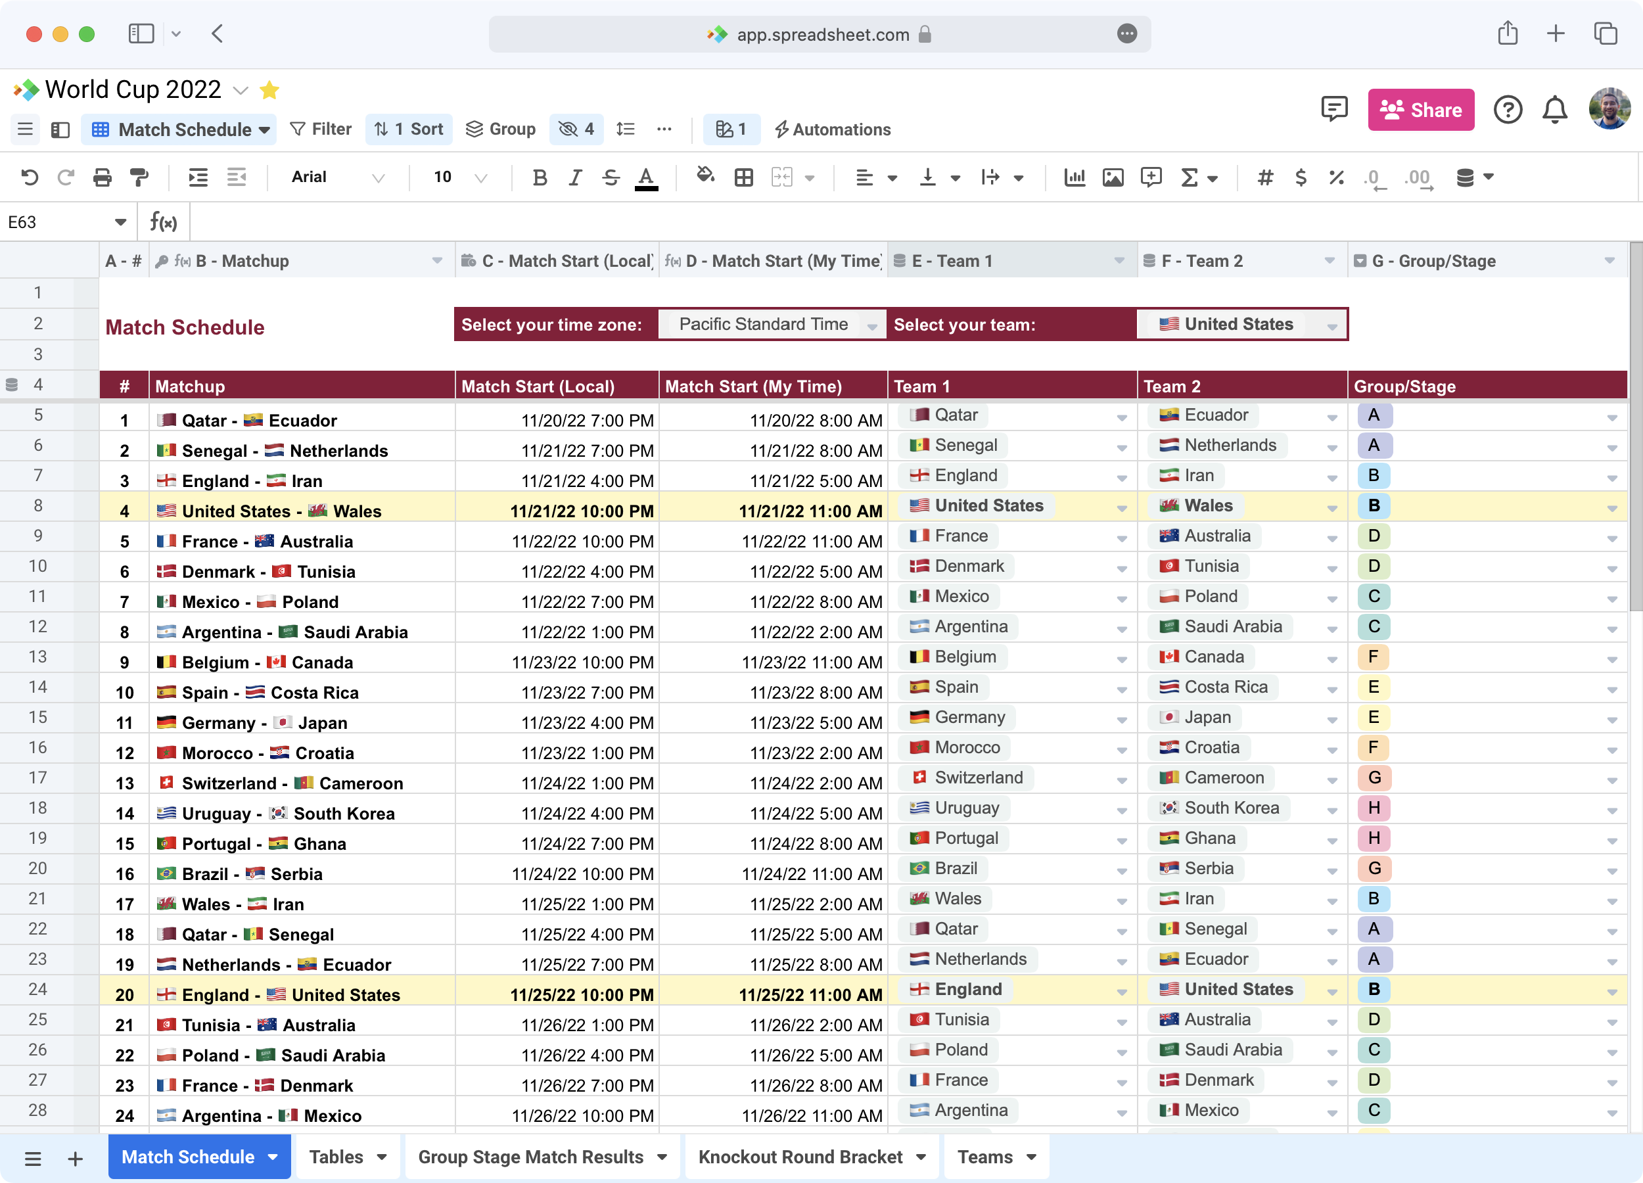Click the Undo icon

(30, 177)
